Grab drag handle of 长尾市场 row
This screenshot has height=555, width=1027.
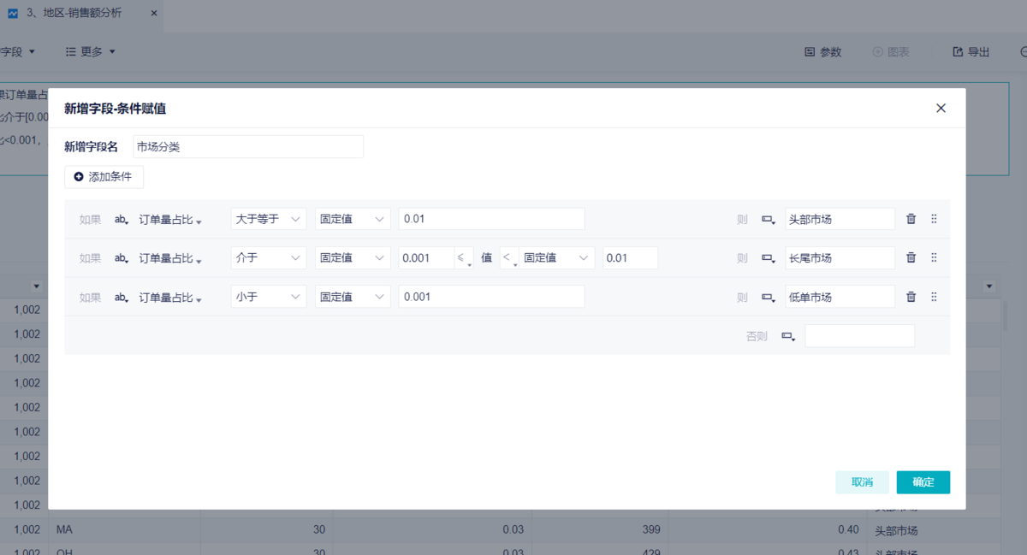click(x=934, y=257)
